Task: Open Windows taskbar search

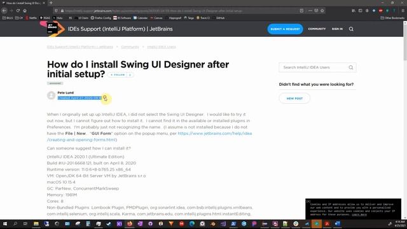Action: (x=15, y=223)
